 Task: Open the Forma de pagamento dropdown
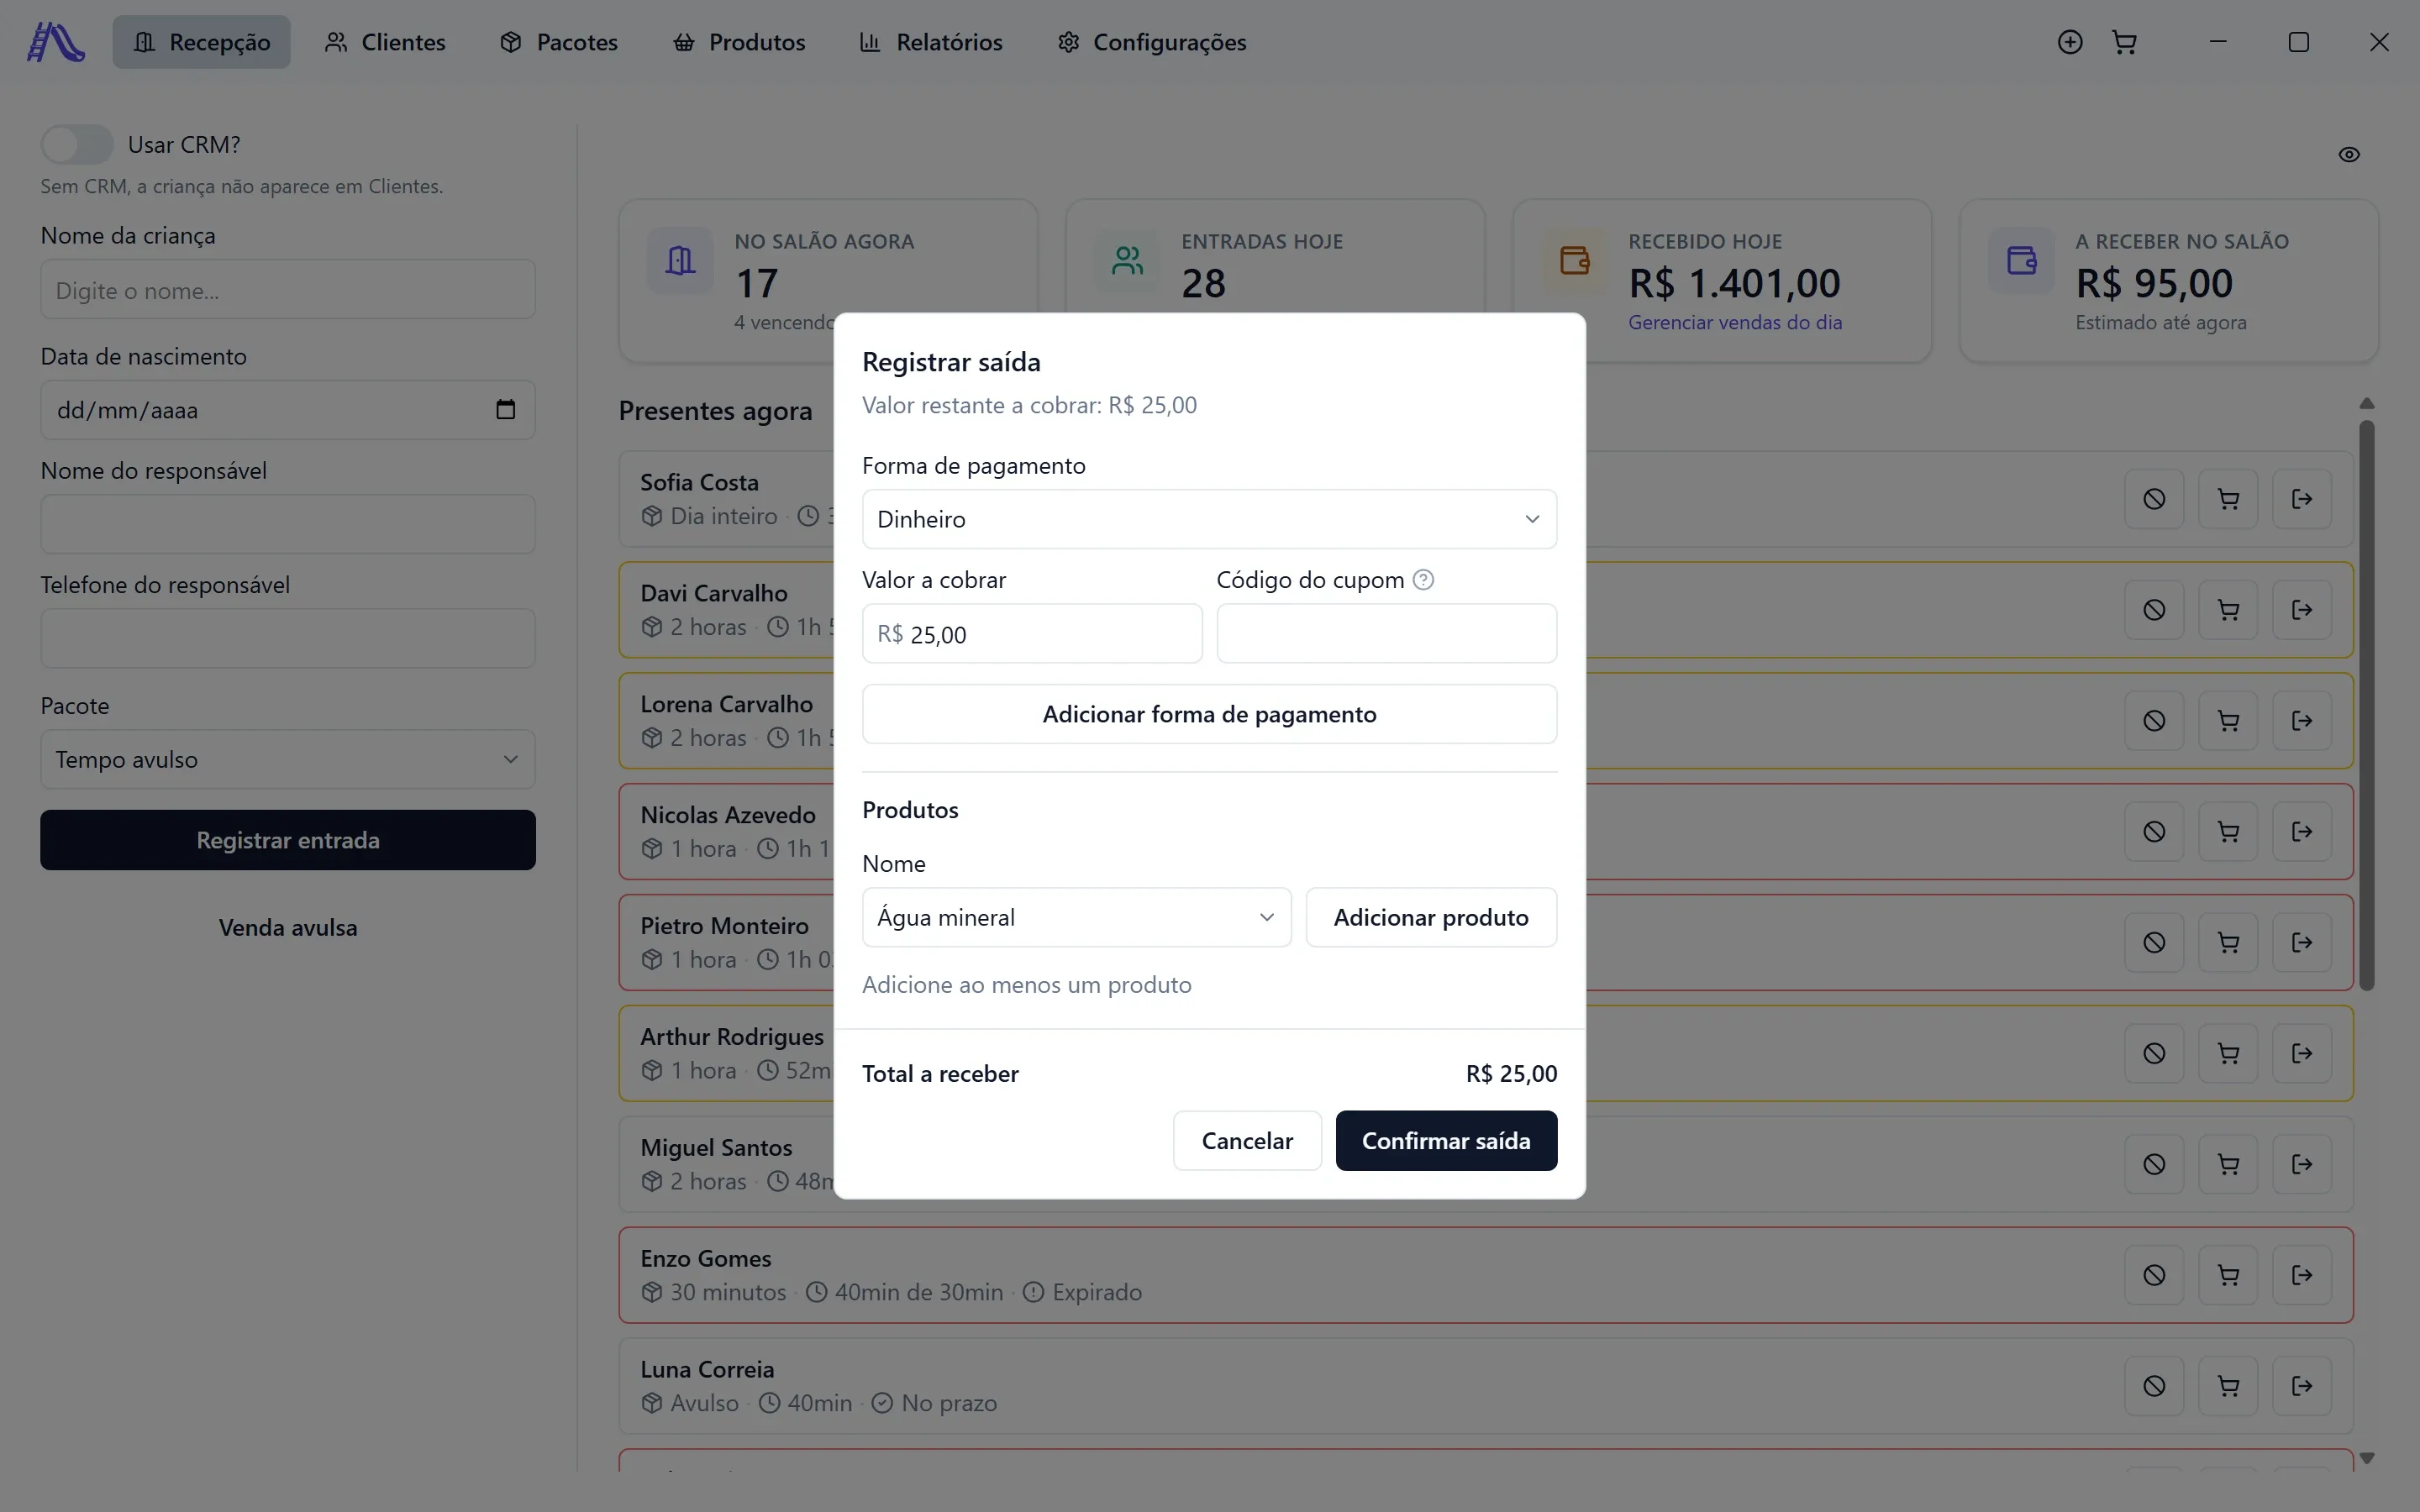coord(1209,519)
